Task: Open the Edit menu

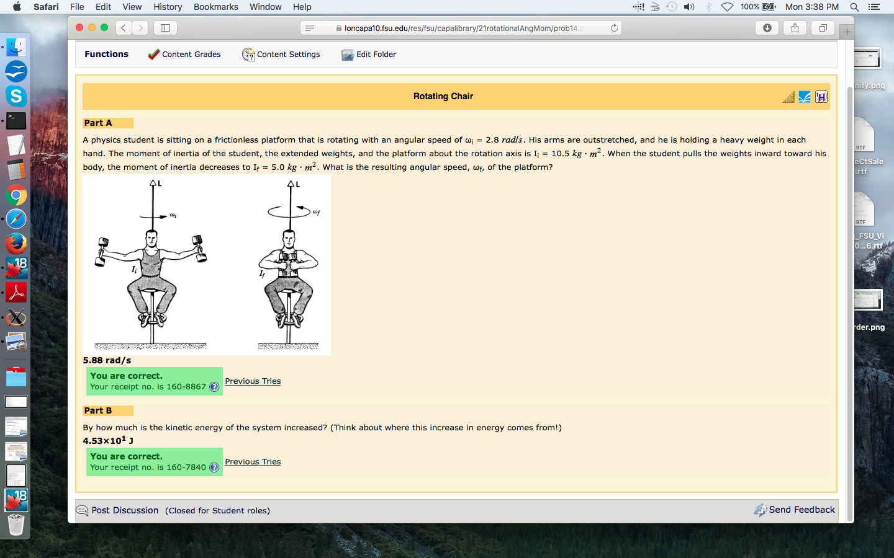Action: click(x=103, y=7)
